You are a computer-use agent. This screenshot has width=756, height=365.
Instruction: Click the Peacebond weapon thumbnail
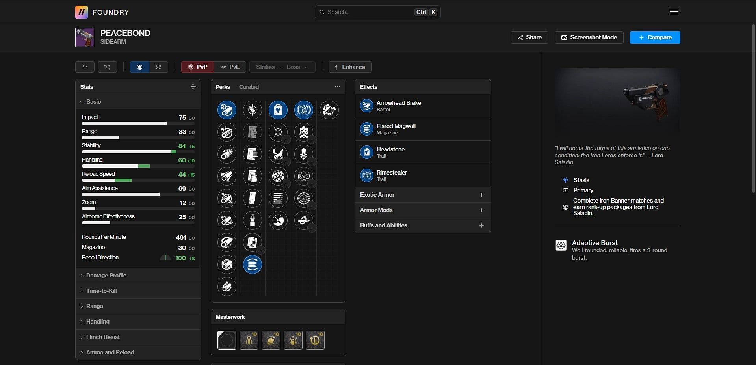pyautogui.click(x=85, y=37)
